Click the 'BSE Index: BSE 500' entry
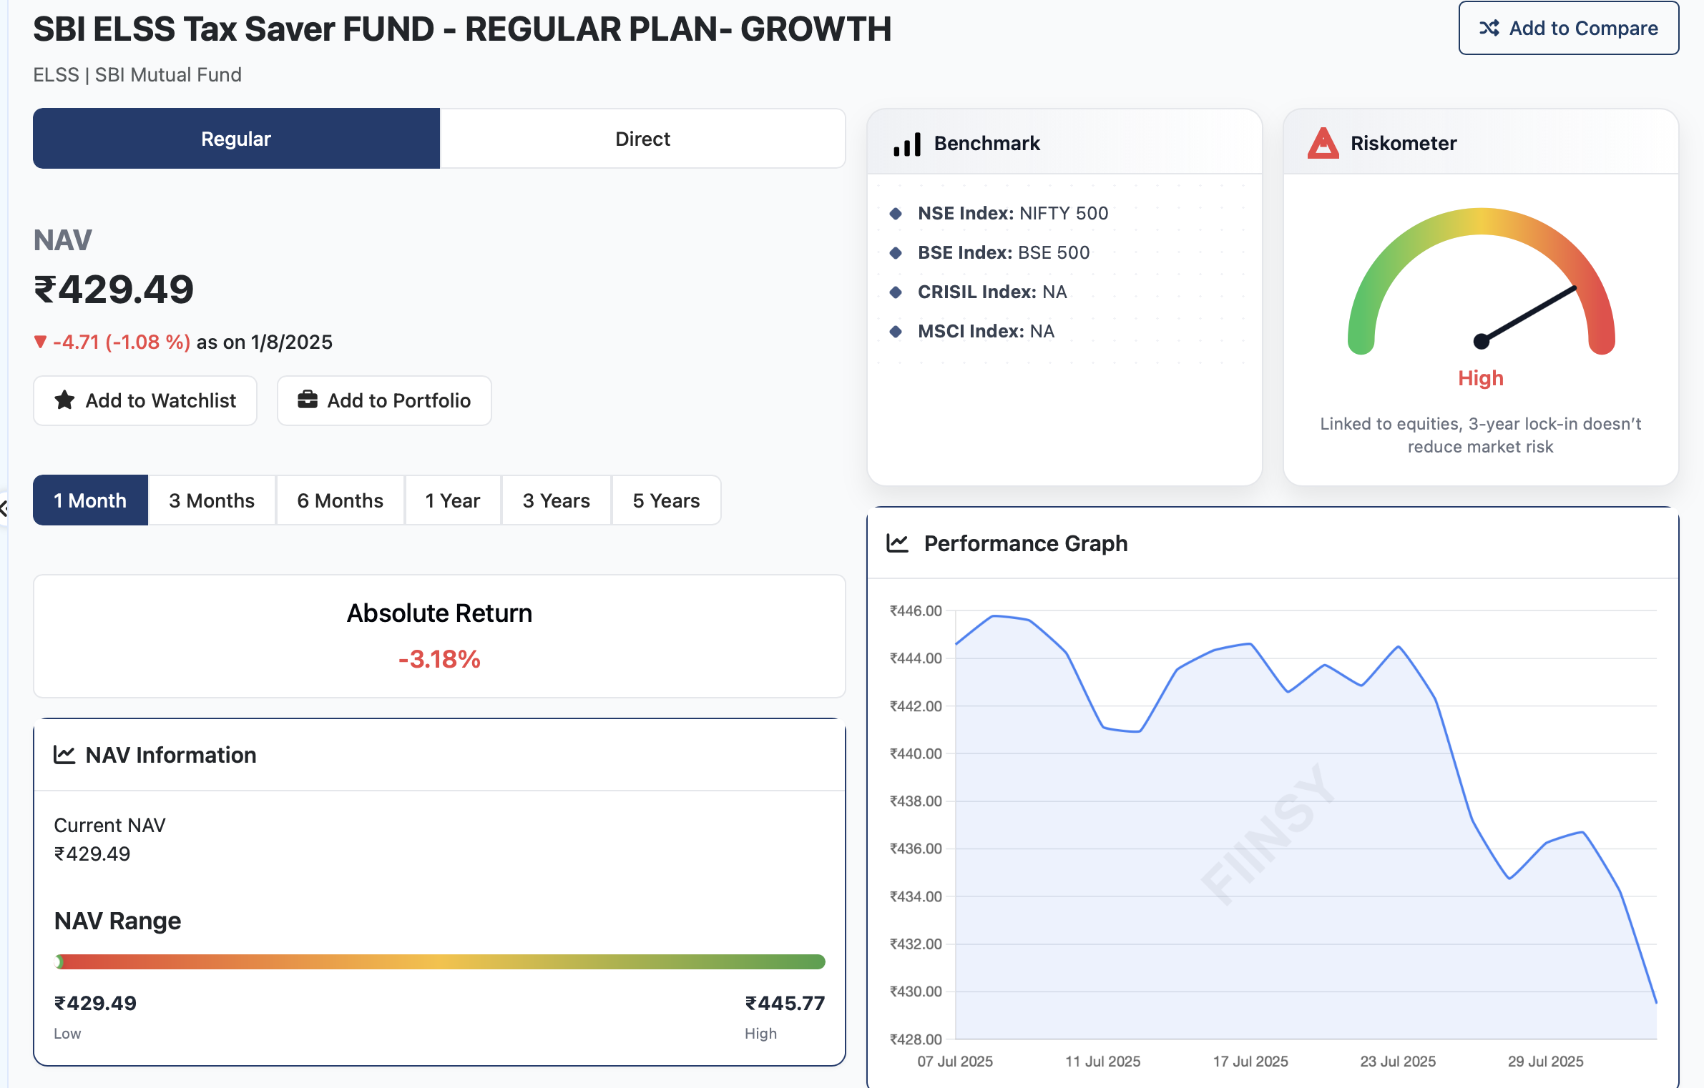Image resolution: width=1704 pixels, height=1088 pixels. (1004, 253)
